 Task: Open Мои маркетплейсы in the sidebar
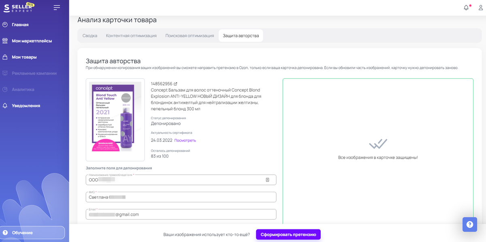pos(32,41)
